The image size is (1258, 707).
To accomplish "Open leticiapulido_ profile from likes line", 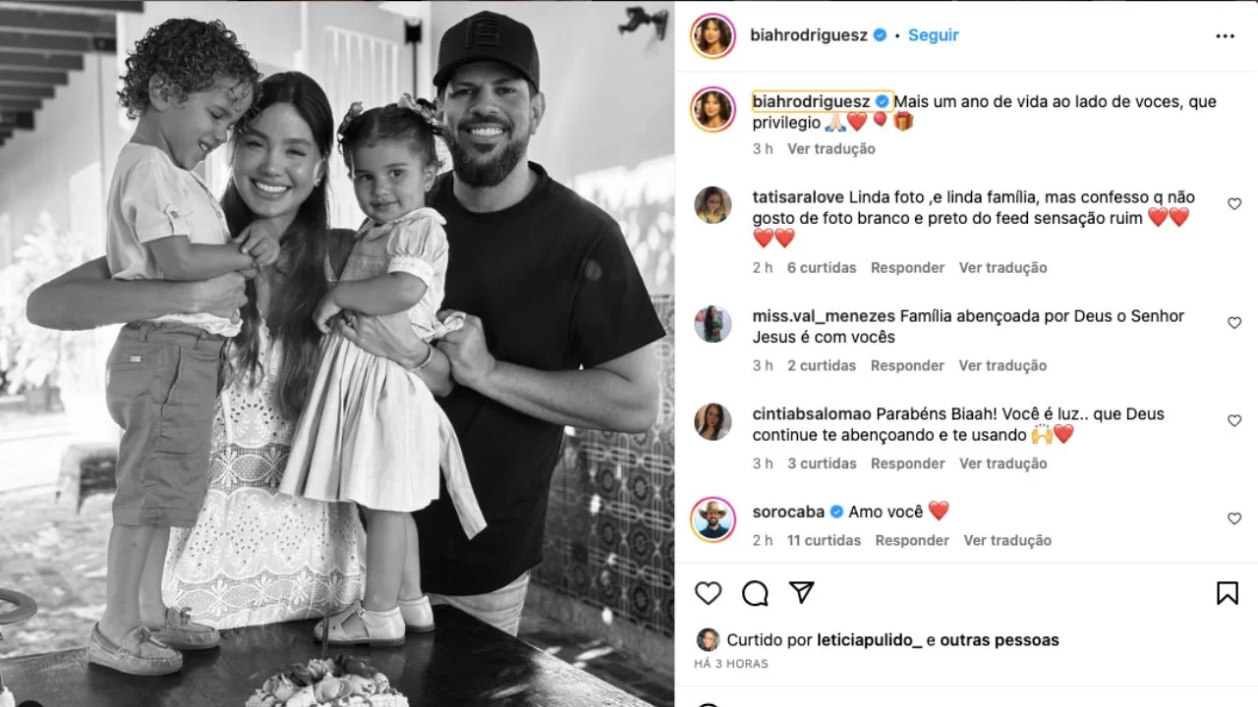I will [x=869, y=640].
